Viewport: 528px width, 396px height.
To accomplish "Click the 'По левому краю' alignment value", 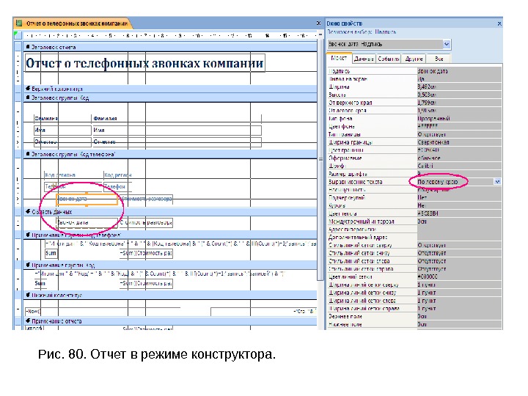I will click(437, 182).
